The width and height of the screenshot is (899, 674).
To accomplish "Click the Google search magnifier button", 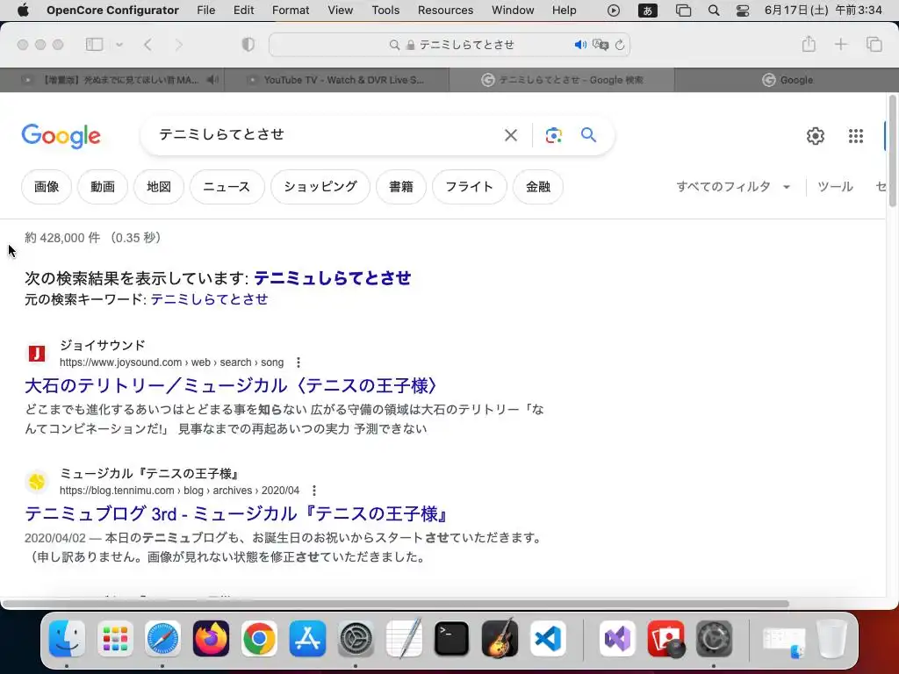I will click(588, 134).
